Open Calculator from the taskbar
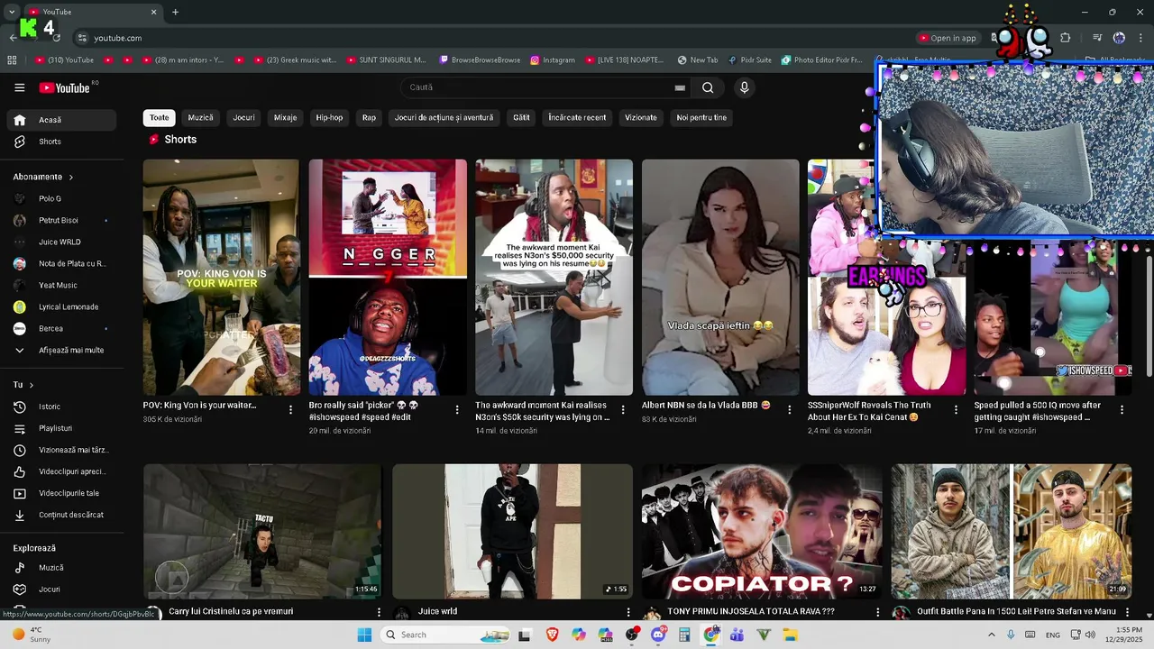Viewport: 1154px width, 649px height. 684,635
